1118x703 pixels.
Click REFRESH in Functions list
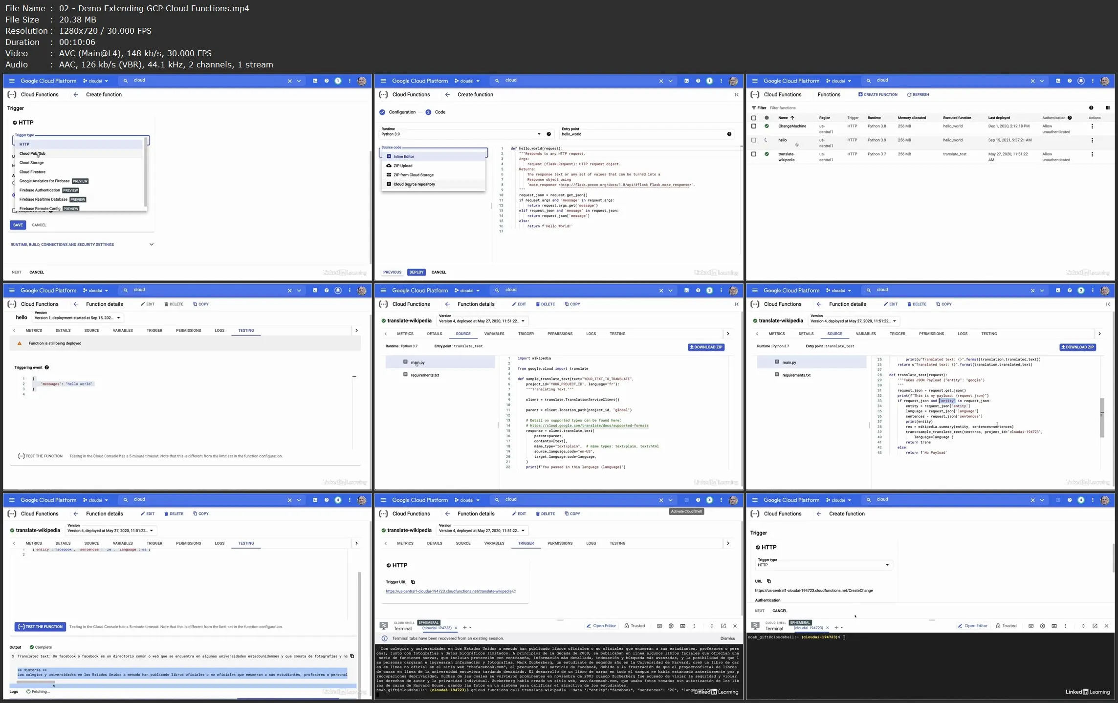click(918, 95)
